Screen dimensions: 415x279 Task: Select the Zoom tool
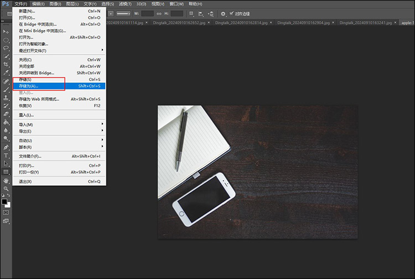tap(6, 188)
